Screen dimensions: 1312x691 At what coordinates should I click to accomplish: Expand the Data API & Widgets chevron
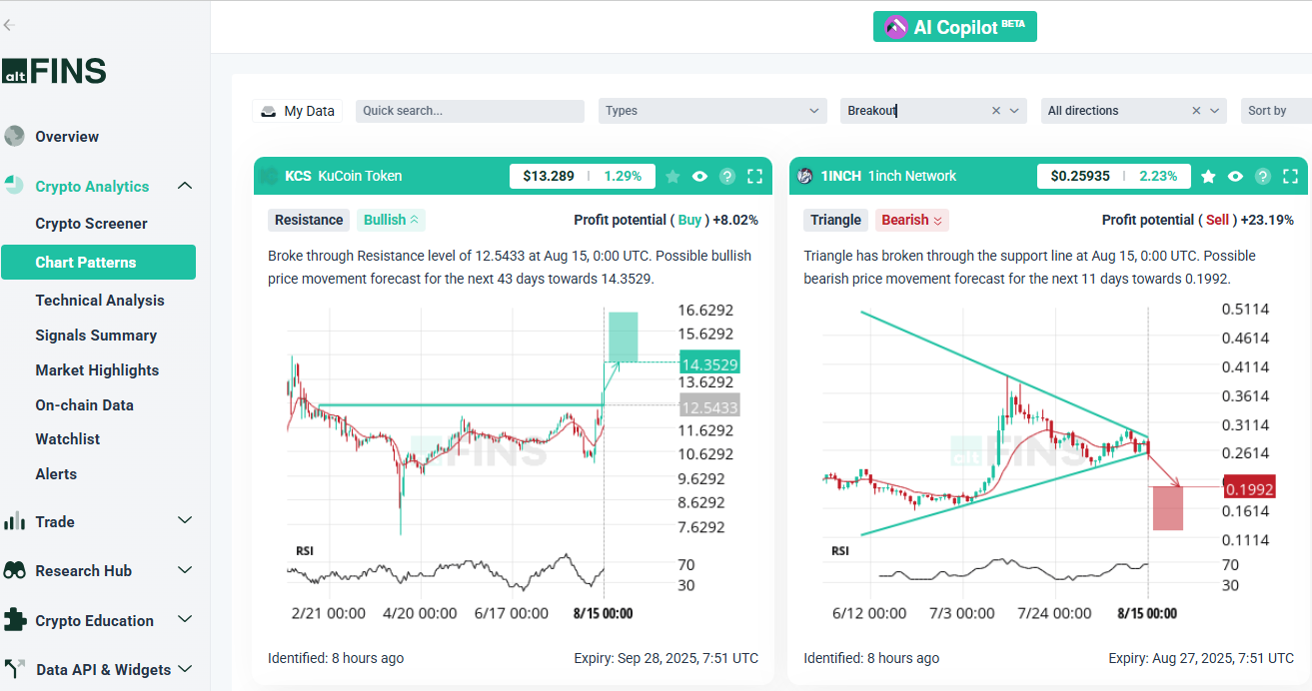click(x=185, y=669)
